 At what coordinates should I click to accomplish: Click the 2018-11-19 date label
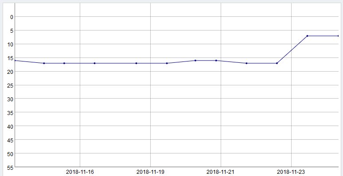click(x=150, y=172)
